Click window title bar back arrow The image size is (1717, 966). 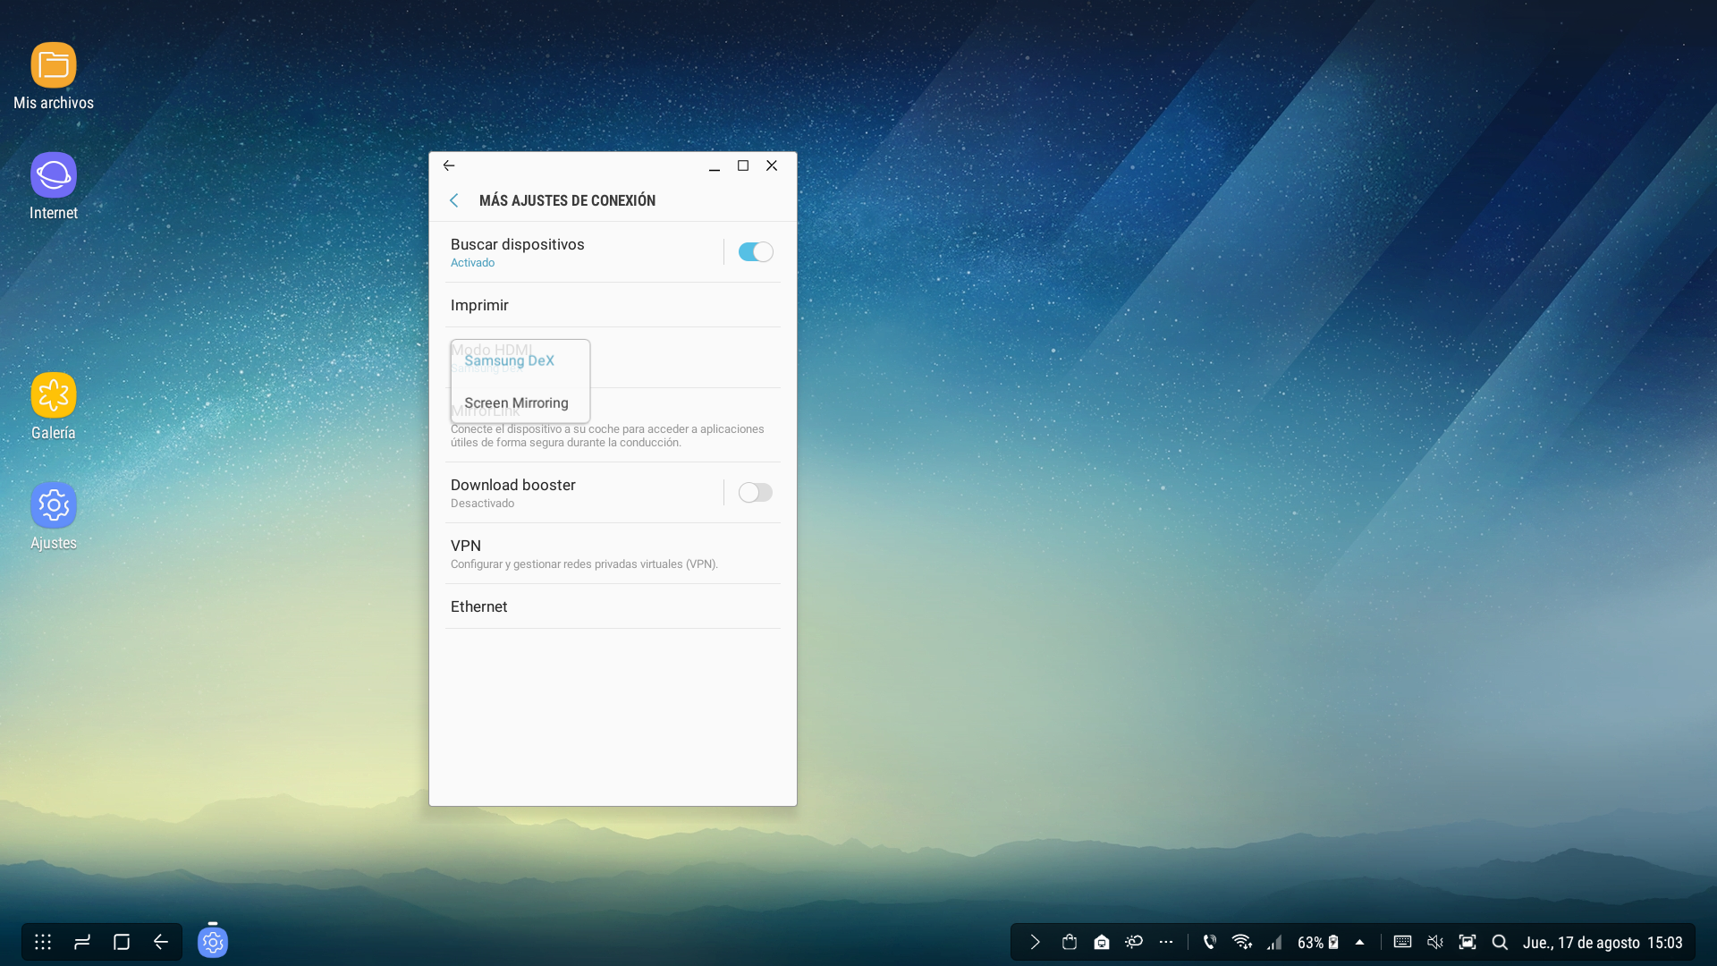[449, 165]
